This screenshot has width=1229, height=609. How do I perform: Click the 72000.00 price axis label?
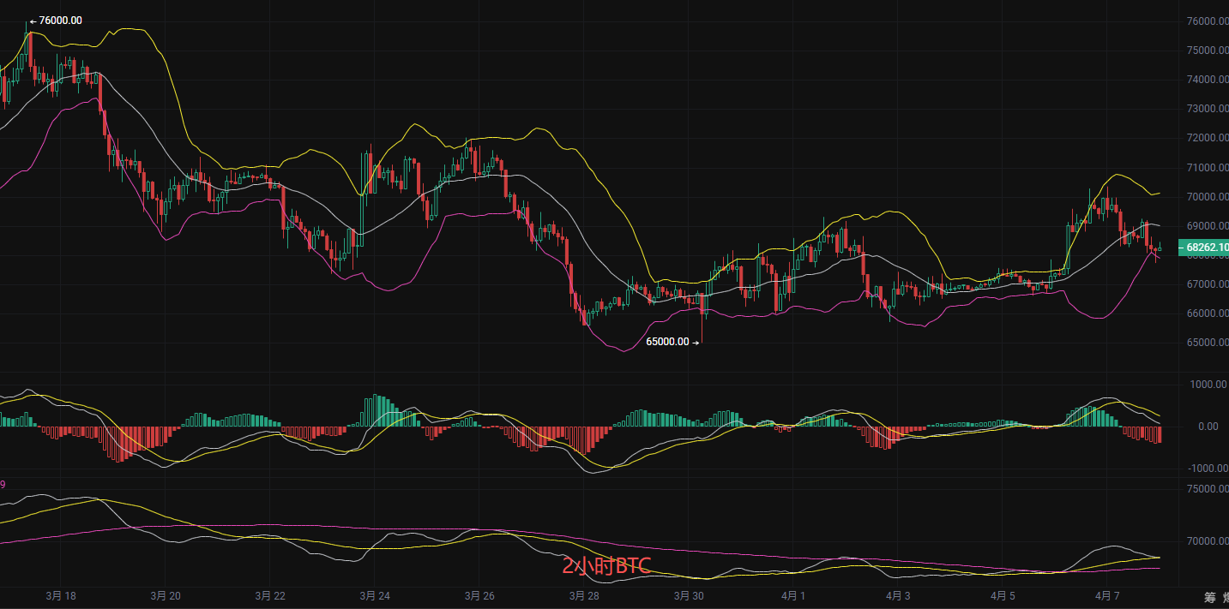point(1206,138)
